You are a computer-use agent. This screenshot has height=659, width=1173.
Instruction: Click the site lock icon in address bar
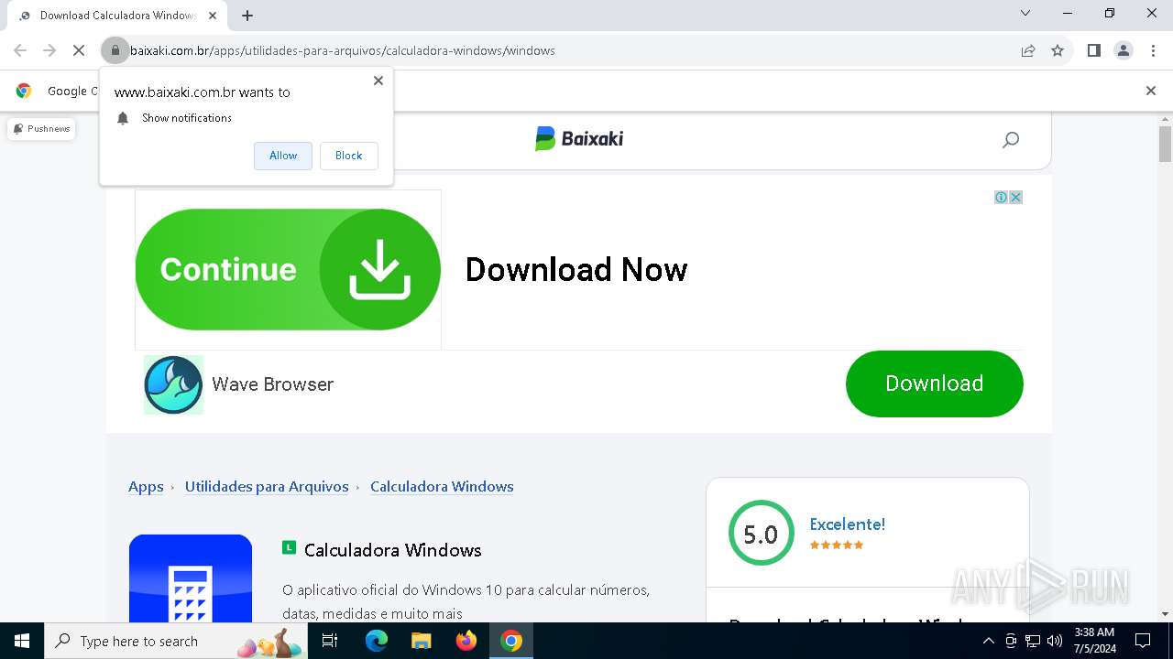[115, 50]
